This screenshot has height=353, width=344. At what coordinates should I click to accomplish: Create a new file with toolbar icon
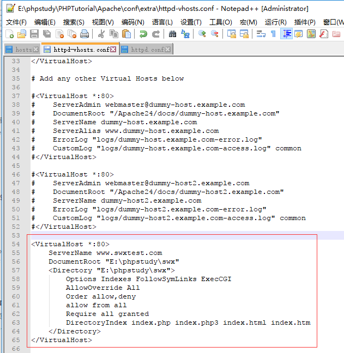coord(9,34)
